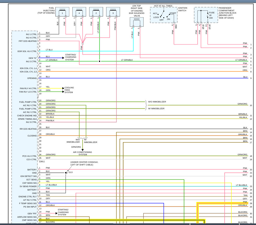Click the "ENGINE CTRL RLY" pin label
The height and width of the screenshot is (225, 256).
(x=28, y=197)
